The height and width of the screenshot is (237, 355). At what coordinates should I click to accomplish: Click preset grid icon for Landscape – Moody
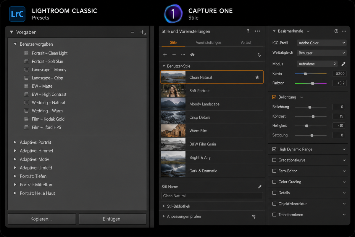pos(26,70)
